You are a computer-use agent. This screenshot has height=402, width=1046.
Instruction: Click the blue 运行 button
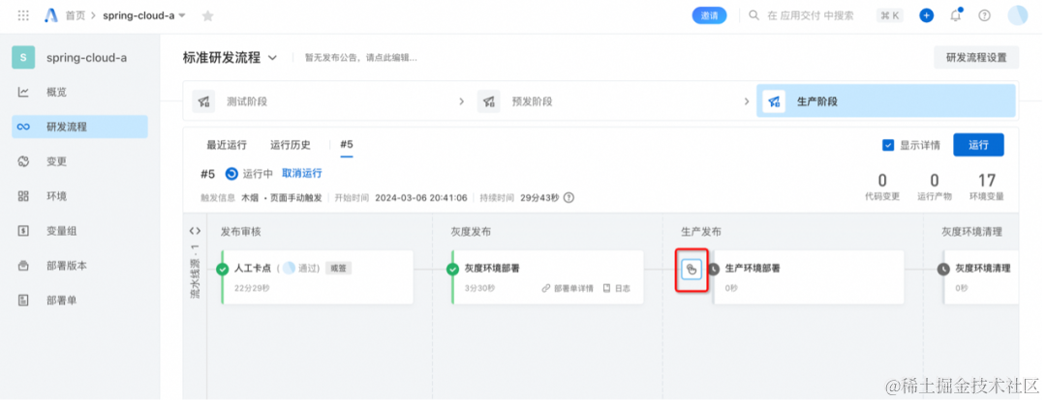click(978, 145)
